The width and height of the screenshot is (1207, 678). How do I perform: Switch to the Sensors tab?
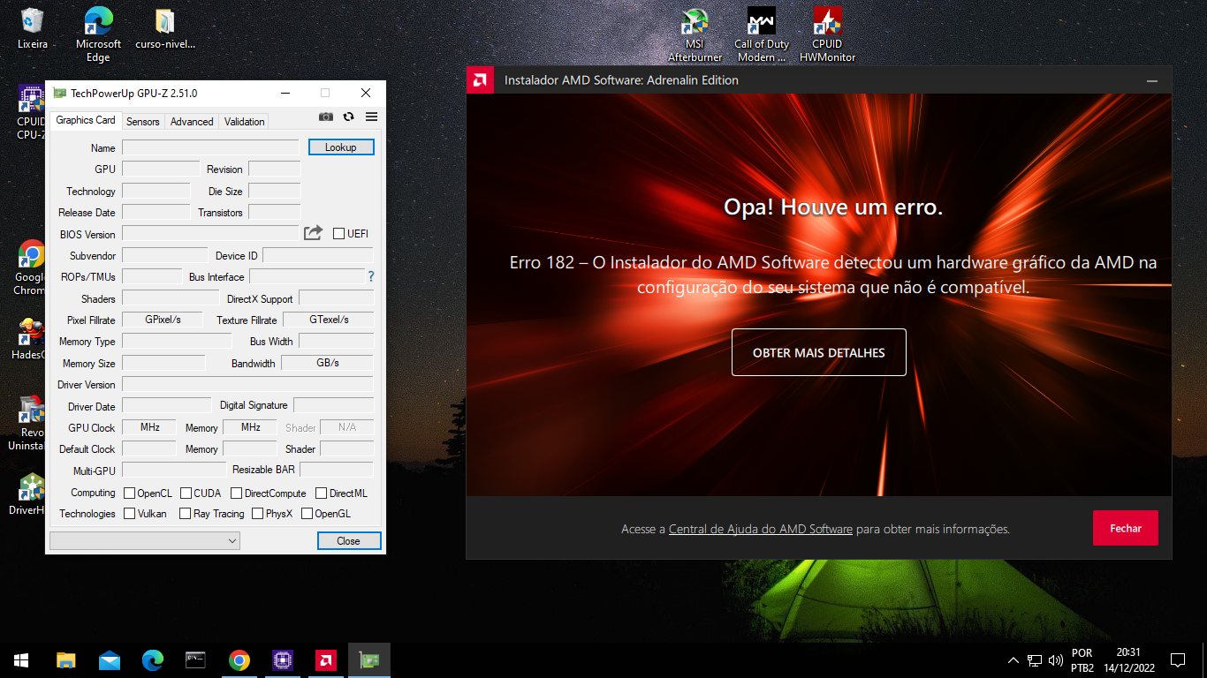click(143, 122)
